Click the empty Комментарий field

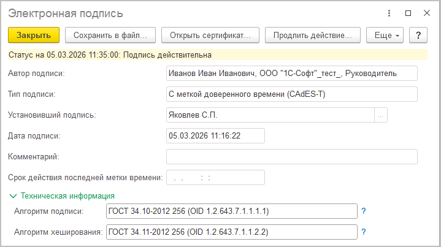point(291,156)
